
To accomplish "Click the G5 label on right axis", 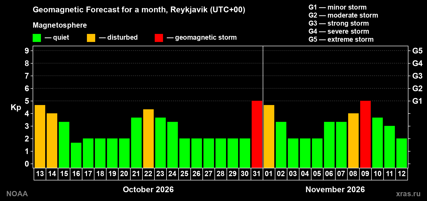I will tap(417, 51).
